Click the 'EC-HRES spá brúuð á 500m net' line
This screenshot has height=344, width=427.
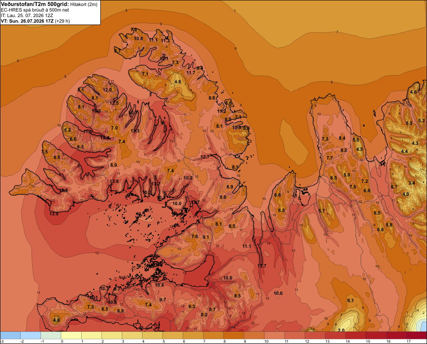(35, 10)
